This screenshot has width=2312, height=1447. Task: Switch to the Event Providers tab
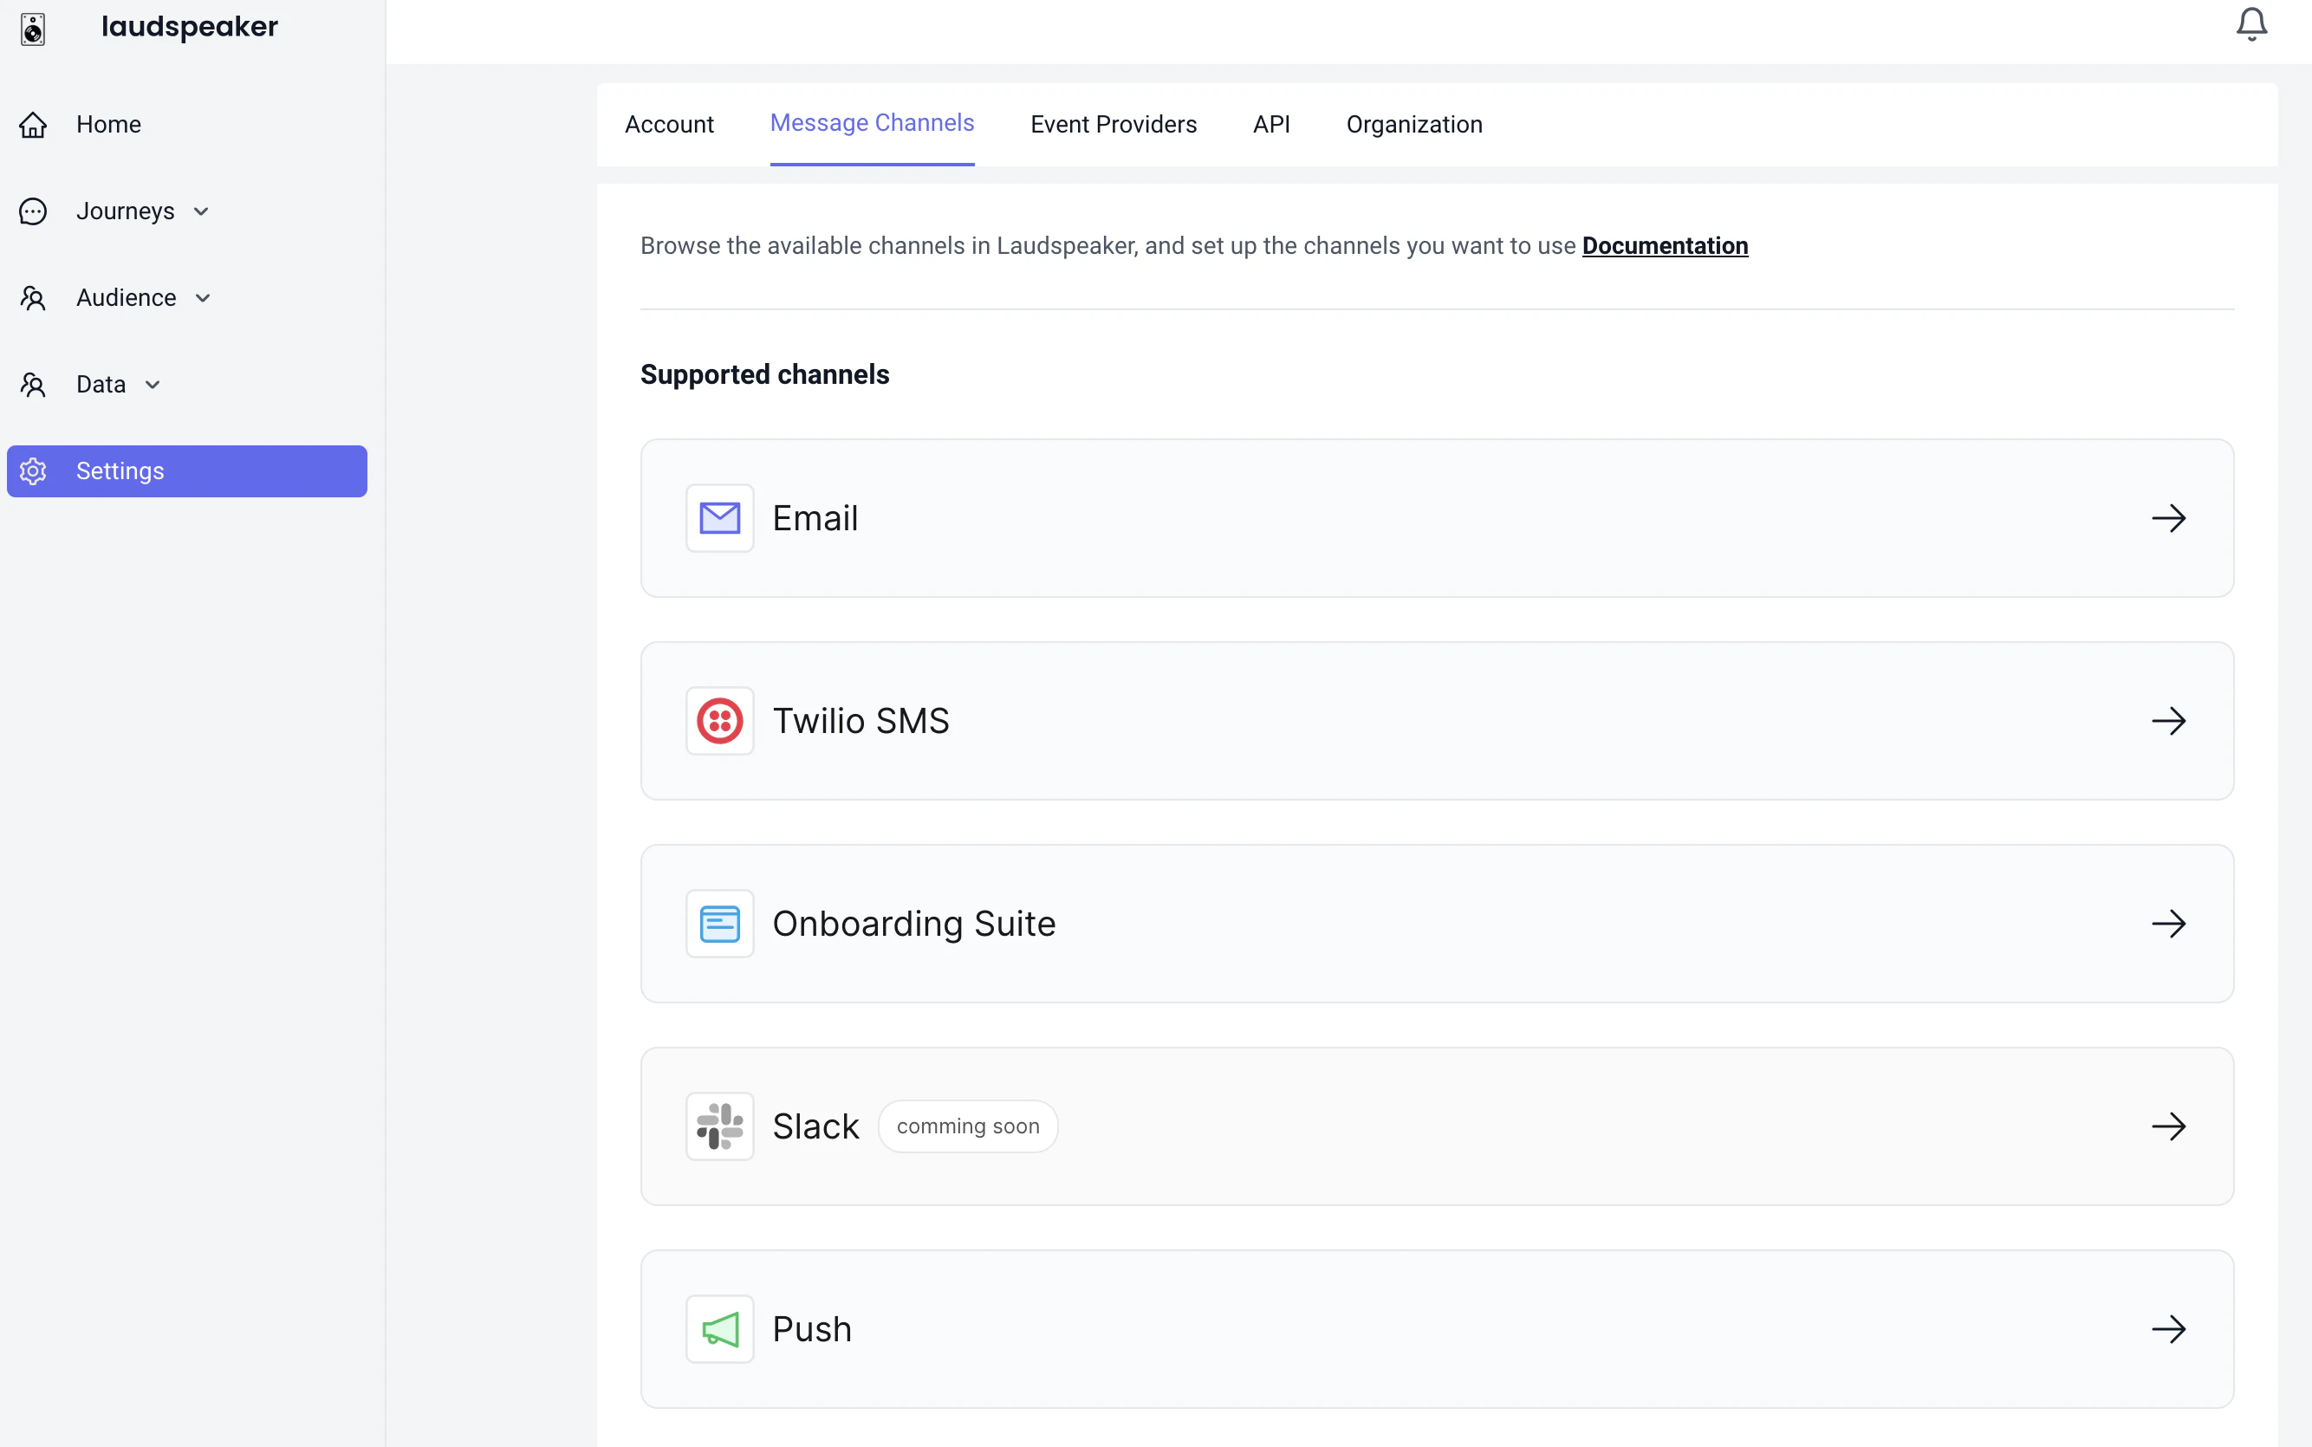tap(1113, 125)
